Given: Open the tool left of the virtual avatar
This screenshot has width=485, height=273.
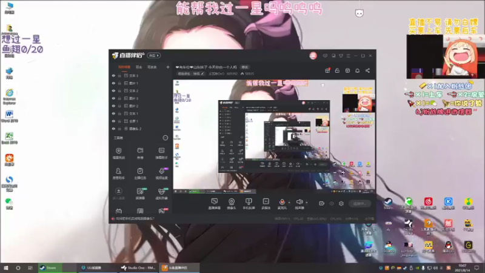Looking at the screenshot, I should (x=140, y=194).
